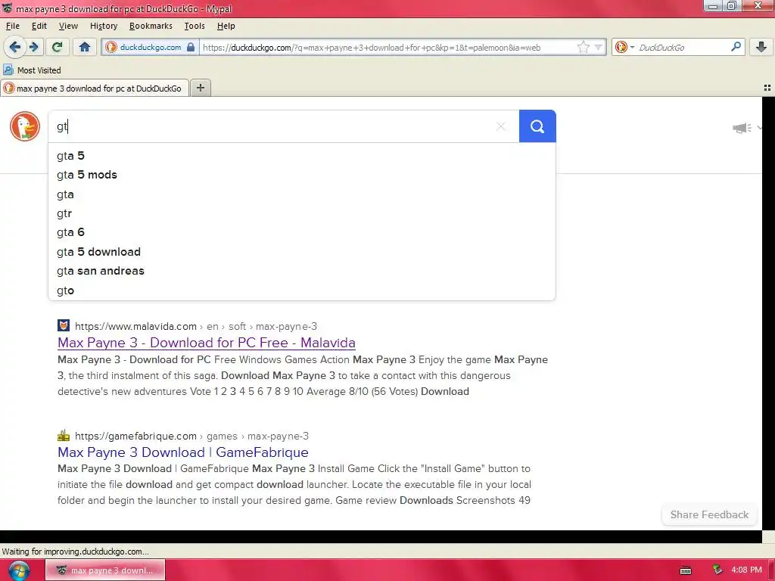Choose the 'gta 6' suggestion

[301, 232]
